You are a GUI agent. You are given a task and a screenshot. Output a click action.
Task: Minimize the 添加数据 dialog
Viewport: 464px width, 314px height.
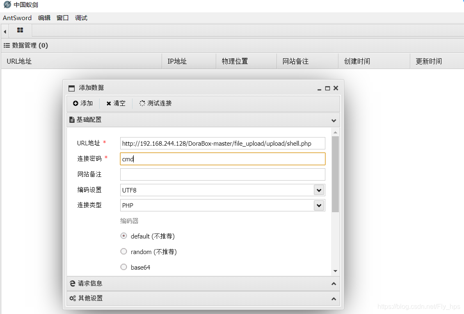click(319, 89)
